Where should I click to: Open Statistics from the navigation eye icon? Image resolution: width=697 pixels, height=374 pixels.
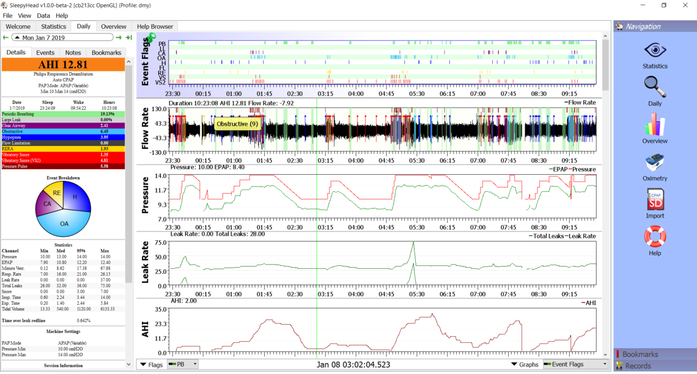pyautogui.click(x=655, y=50)
